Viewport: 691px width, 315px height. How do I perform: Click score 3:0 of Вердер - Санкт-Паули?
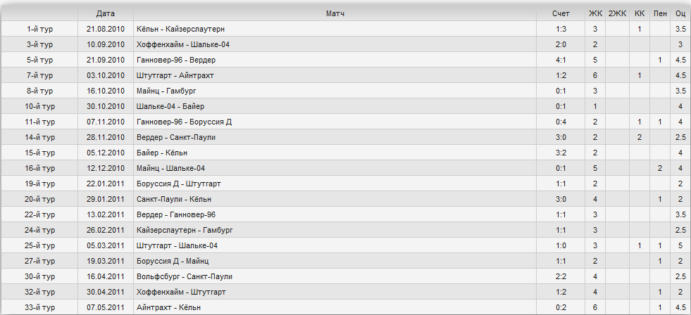(561, 137)
